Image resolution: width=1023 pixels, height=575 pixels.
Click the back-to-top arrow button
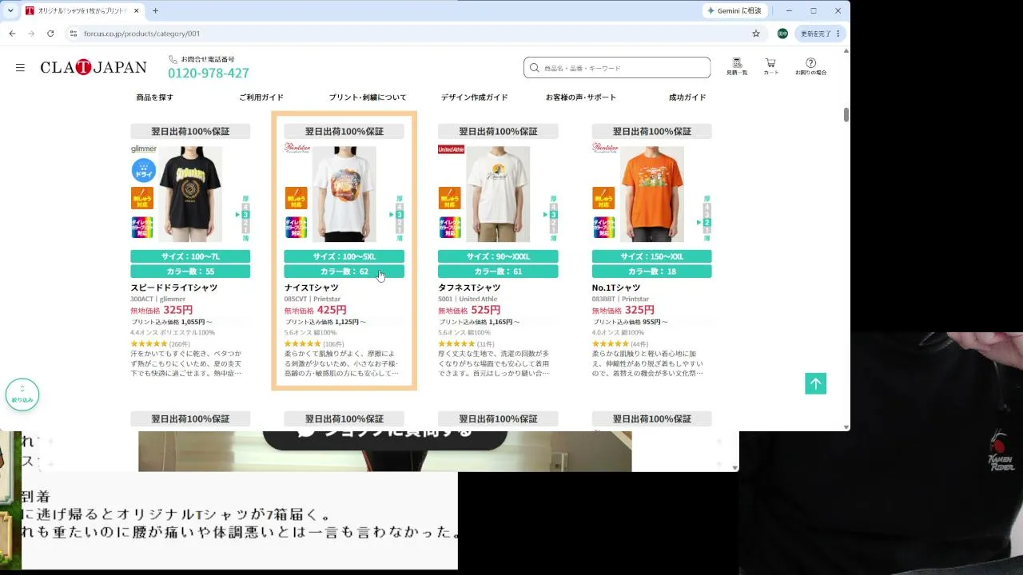coord(815,383)
